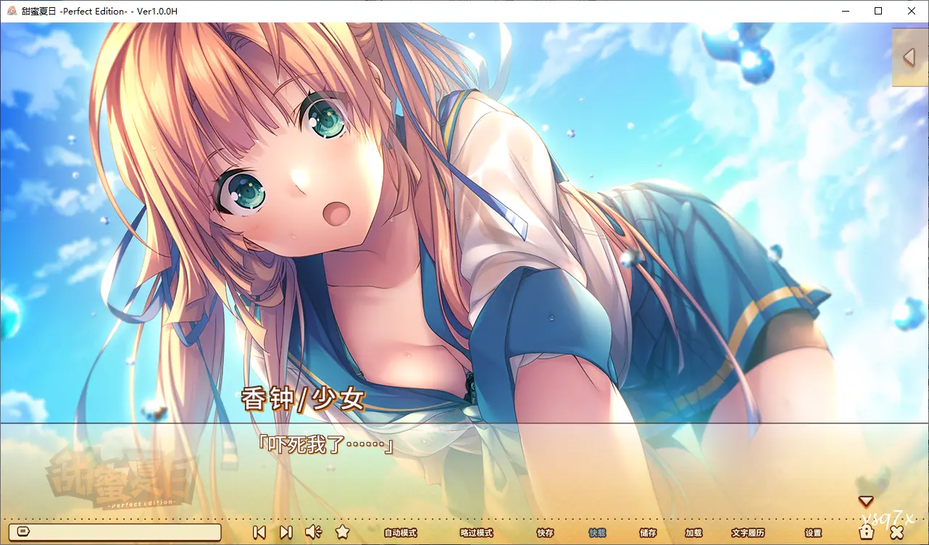Screen dimensions: 929x545
Task: Open 文字履历 text backlog
Action: pyautogui.click(x=748, y=533)
